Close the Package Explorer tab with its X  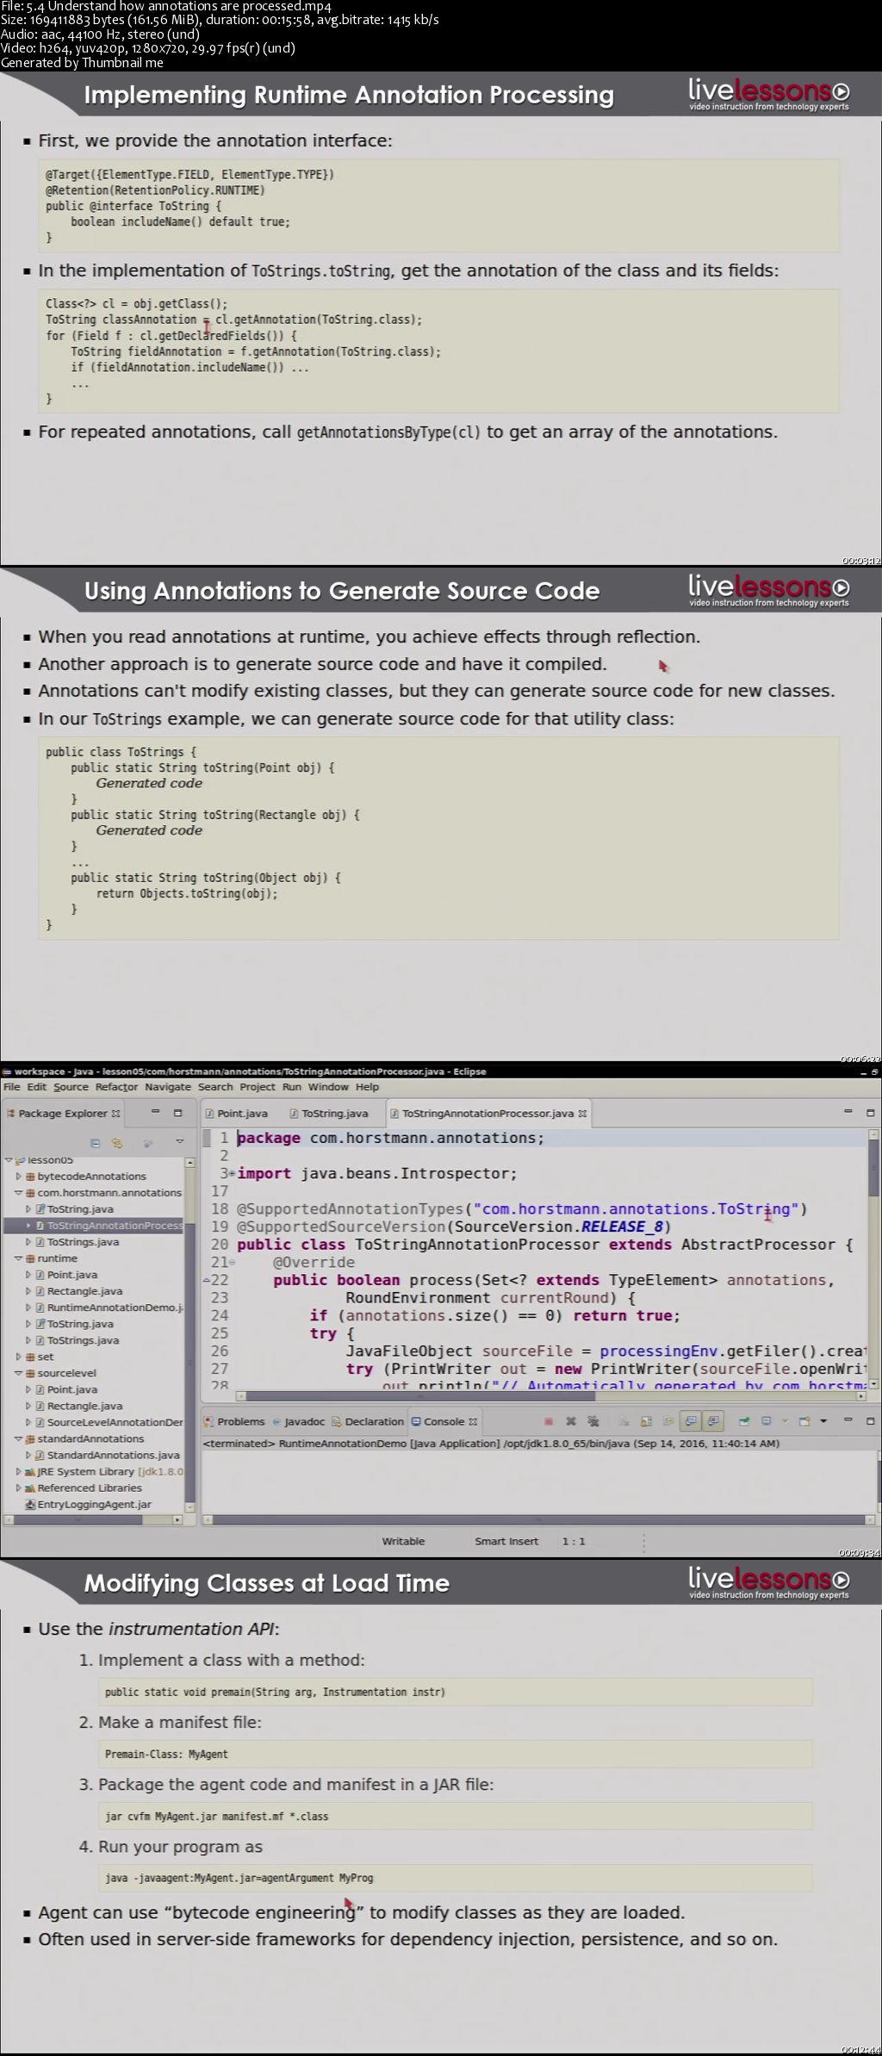[115, 1113]
